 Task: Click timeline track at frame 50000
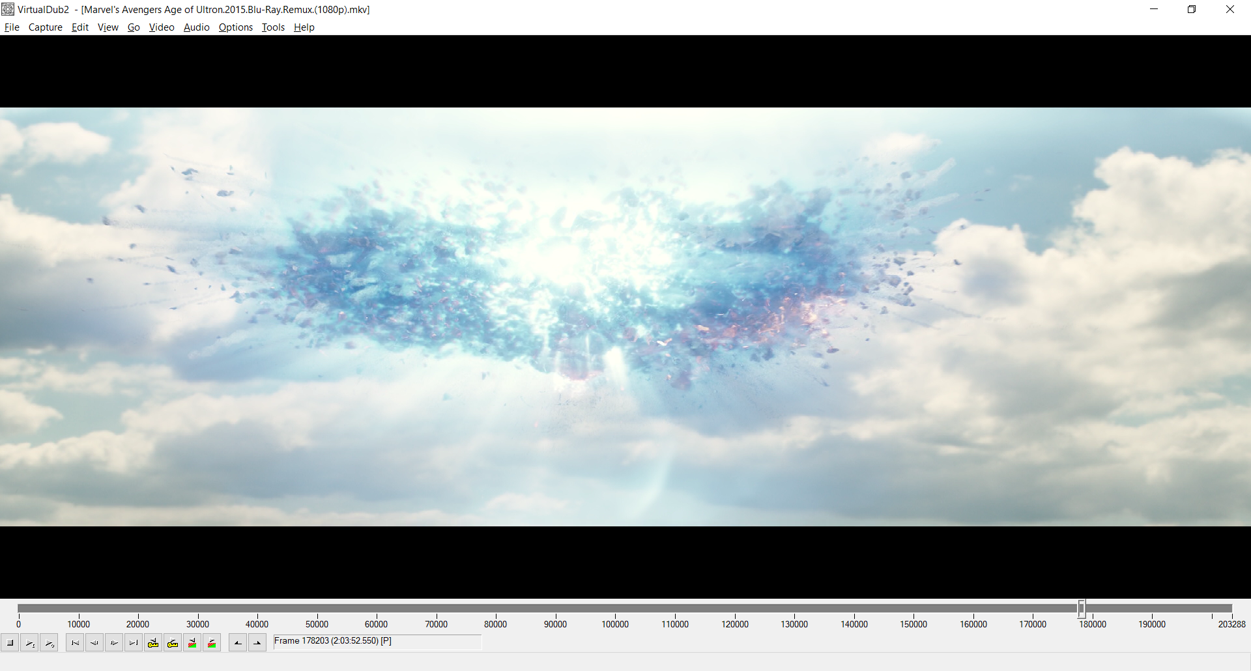tap(317, 608)
